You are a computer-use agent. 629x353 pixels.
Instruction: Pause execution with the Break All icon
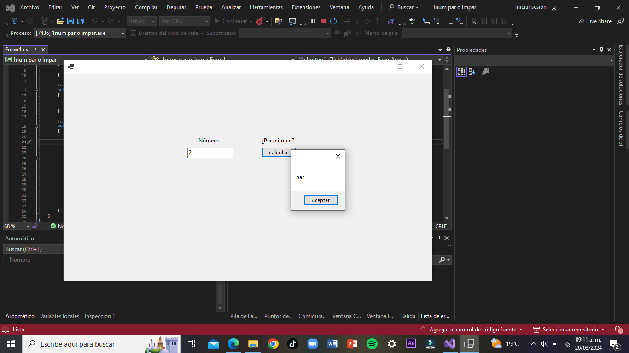[x=313, y=21]
